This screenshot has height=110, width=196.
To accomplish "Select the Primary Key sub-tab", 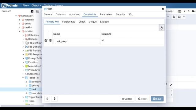I will click(x=52, y=22).
